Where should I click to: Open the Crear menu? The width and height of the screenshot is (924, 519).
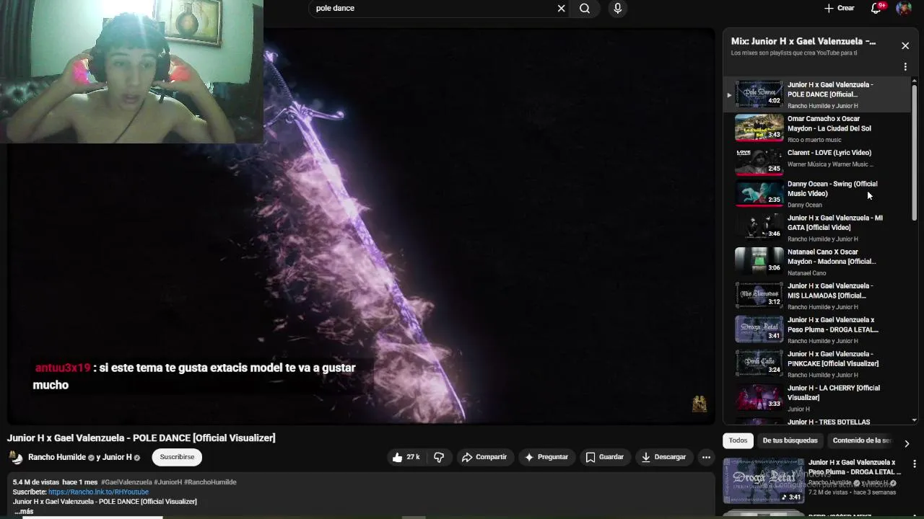click(840, 9)
